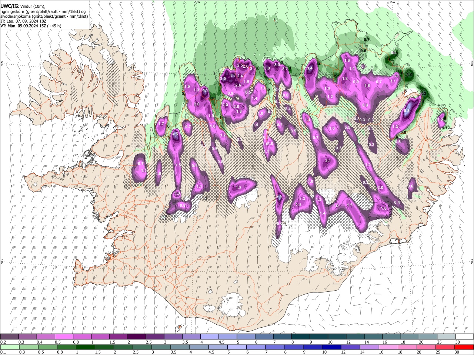Click the 2.1 precipitation value on the map

[328, 161]
